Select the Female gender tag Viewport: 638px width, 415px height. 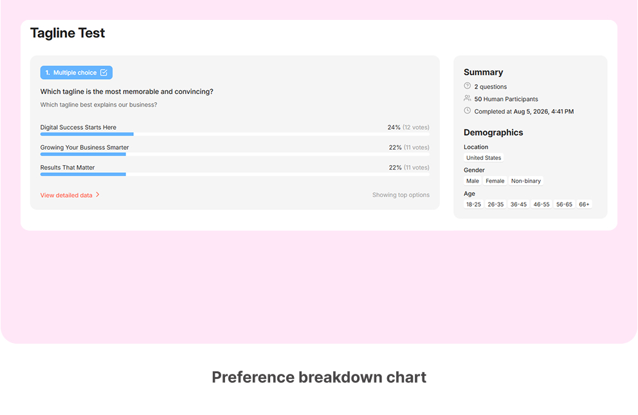(495, 181)
